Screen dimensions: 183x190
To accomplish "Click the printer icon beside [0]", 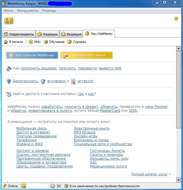I will pyautogui.click(x=53, y=186).
